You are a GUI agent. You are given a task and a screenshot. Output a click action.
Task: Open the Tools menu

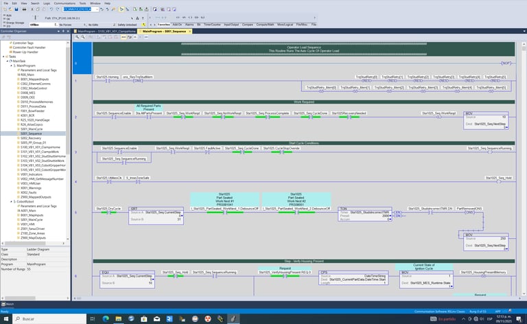82,3
